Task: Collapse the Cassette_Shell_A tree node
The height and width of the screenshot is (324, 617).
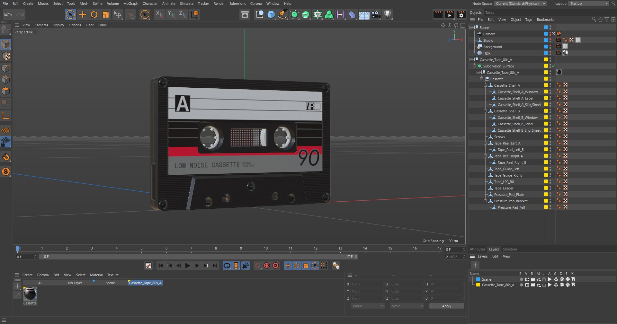Action: tap(485, 85)
